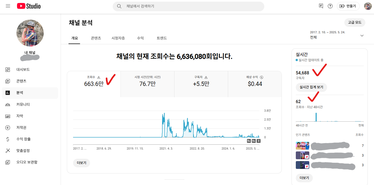Click the main views line chart

166,124
